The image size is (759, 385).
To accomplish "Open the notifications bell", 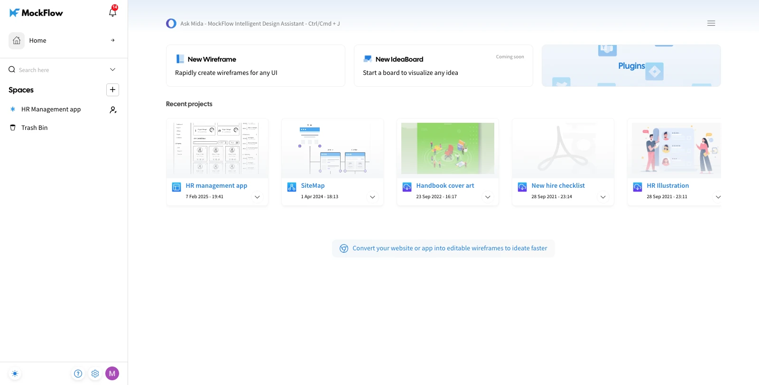I will pos(113,11).
